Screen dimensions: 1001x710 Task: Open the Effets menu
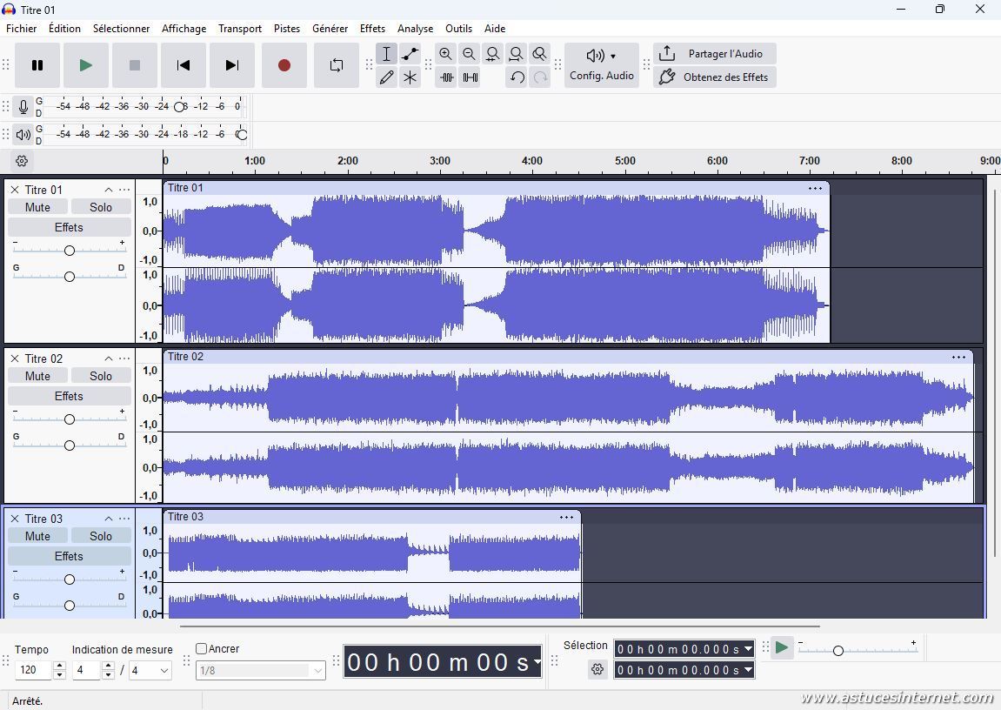click(372, 29)
